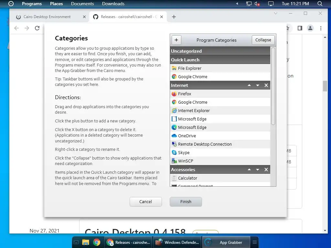Image resolution: width=331 pixels, height=248 pixels.
Task: Select Internet Explorer in the list
Action: tap(220, 110)
